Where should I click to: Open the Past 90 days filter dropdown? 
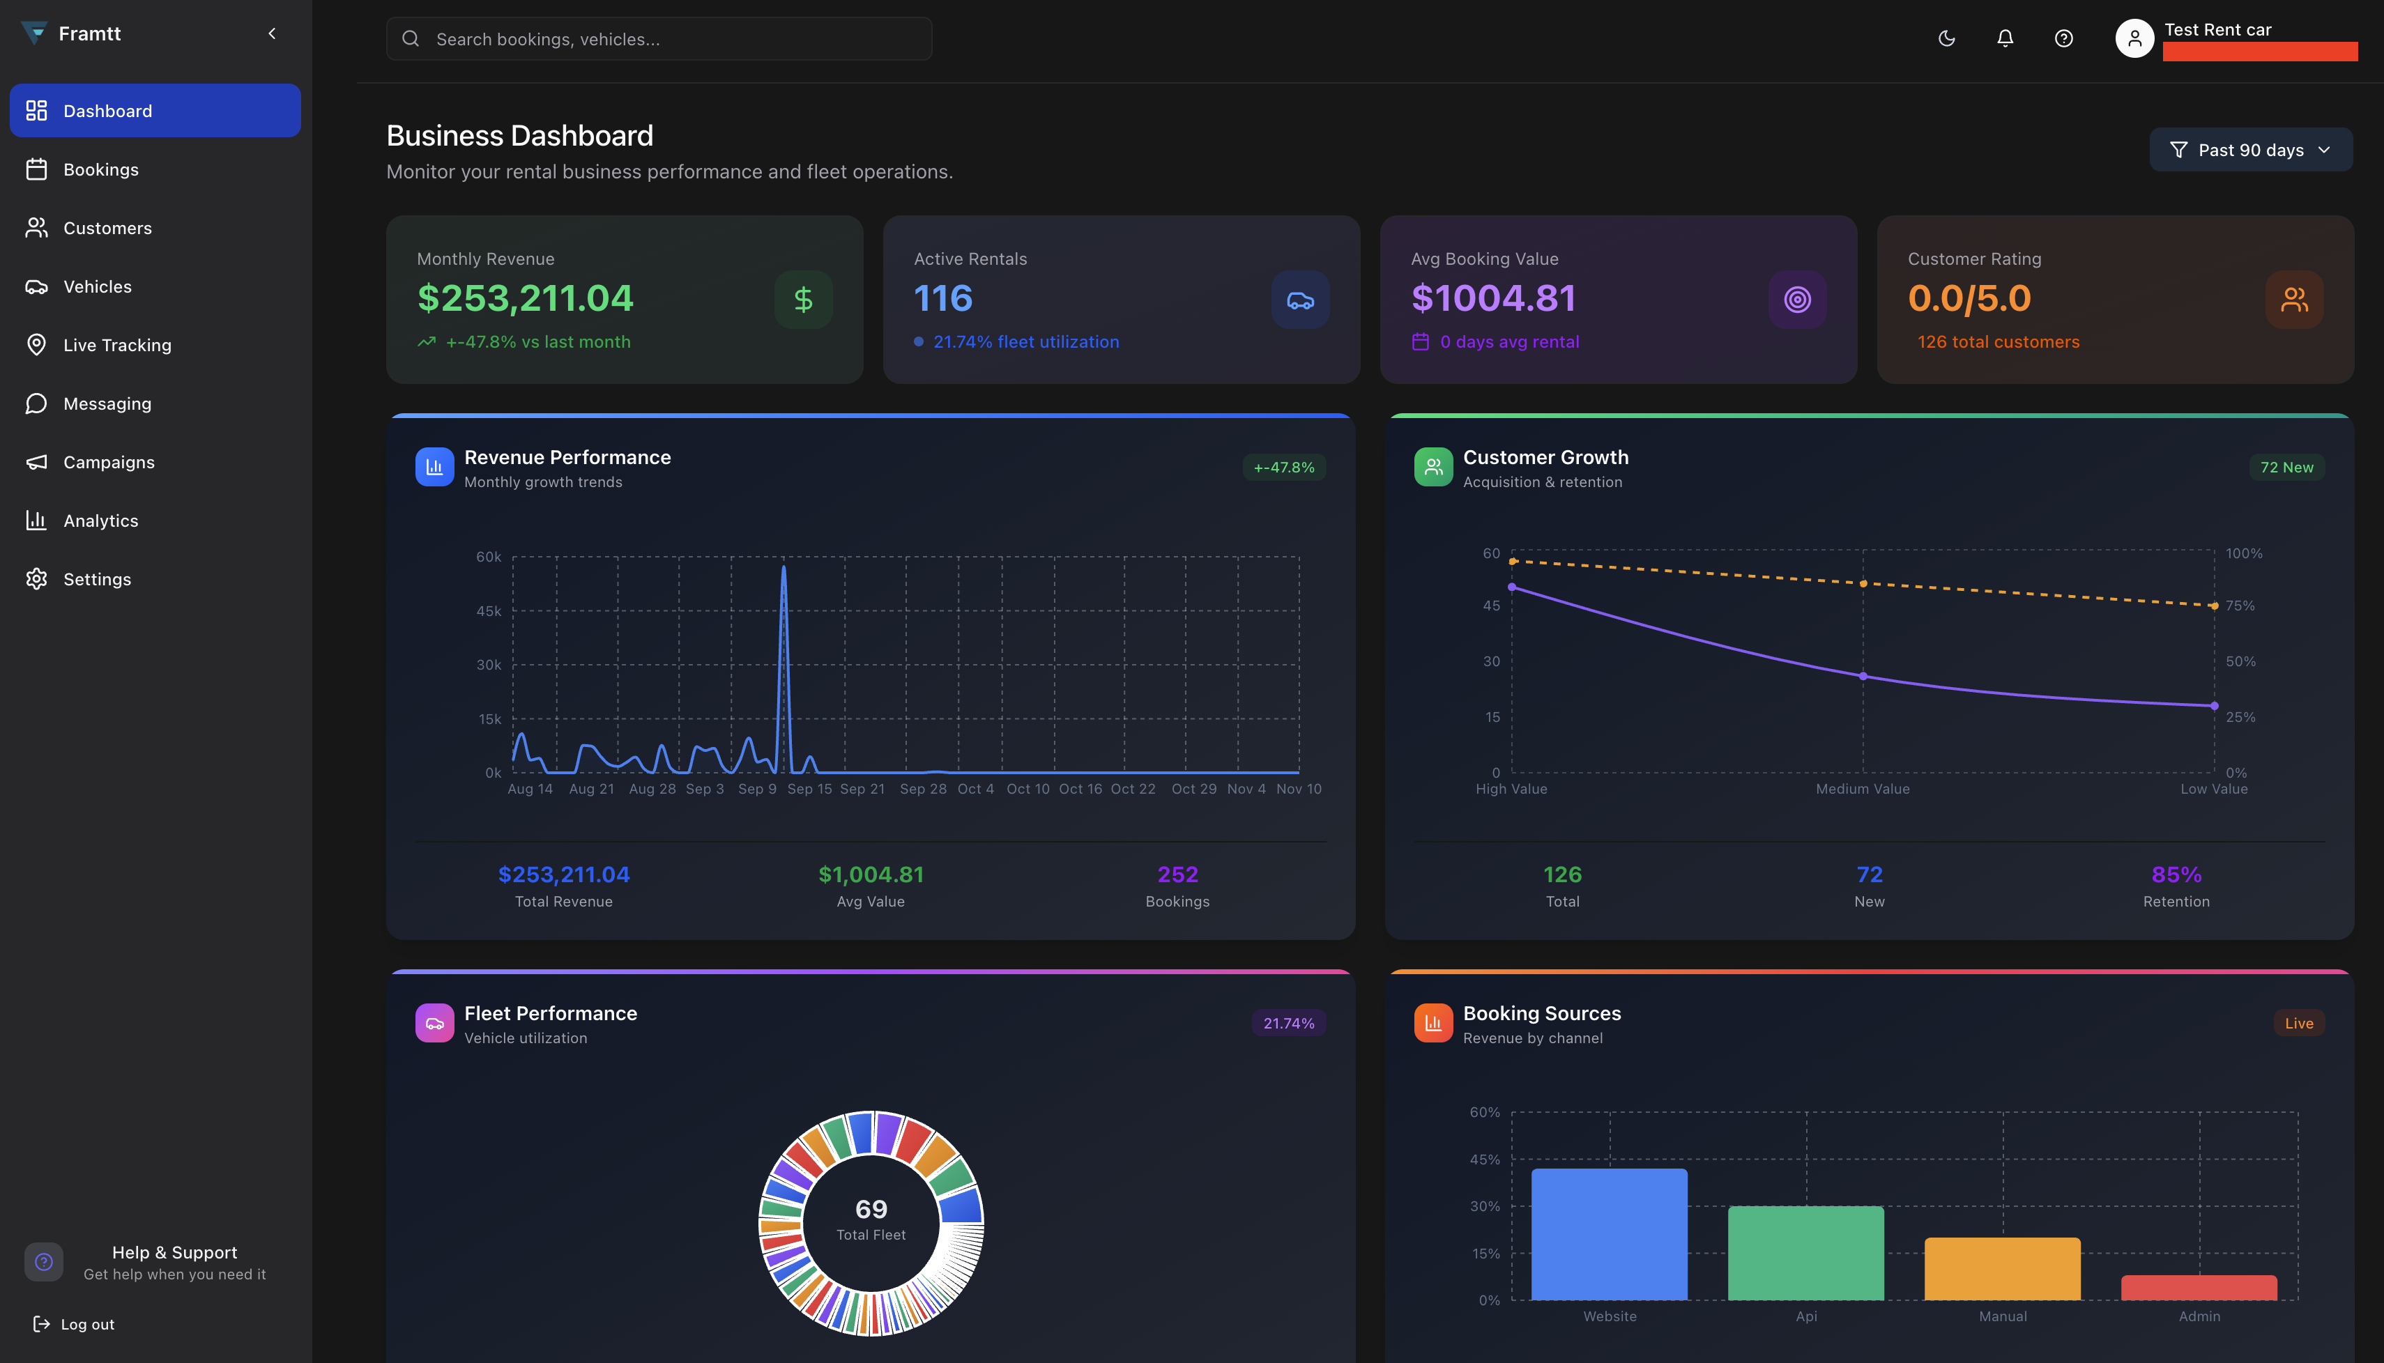[2250, 149]
